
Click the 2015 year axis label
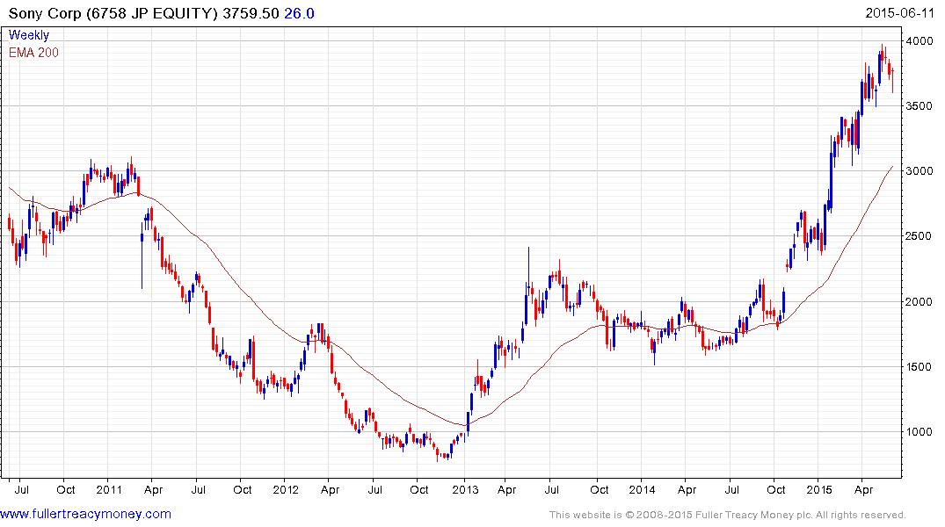(819, 489)
